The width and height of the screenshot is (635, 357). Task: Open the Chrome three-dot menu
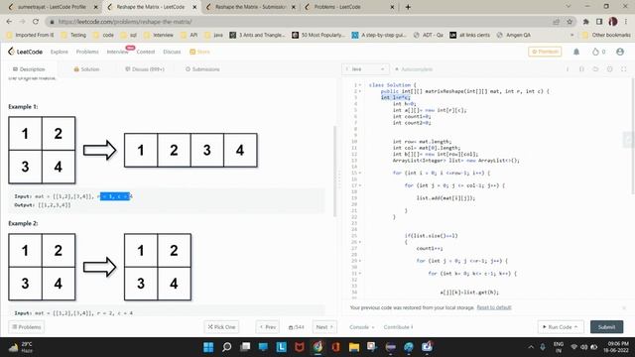tap(626, 22)
